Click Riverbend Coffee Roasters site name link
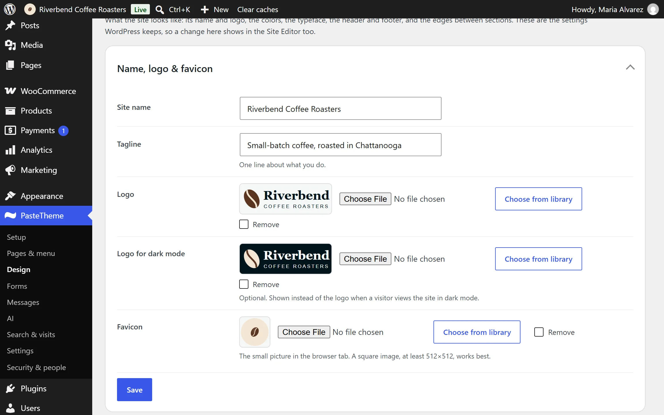The width and height of the screenshot is (664, 415). [x=83, y=10]
